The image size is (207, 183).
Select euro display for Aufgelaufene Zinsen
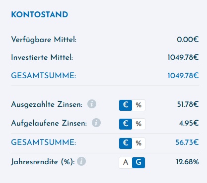coord(126,124)
